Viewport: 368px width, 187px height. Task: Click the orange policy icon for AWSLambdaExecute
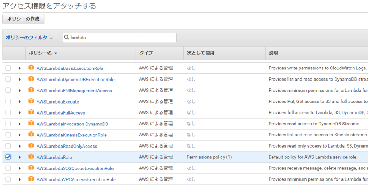pyautogui.click(x=31, y=101)
